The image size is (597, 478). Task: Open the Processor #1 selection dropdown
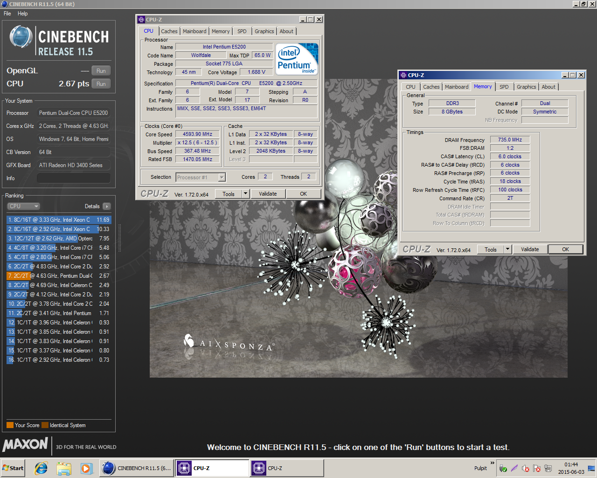(201, 177)
